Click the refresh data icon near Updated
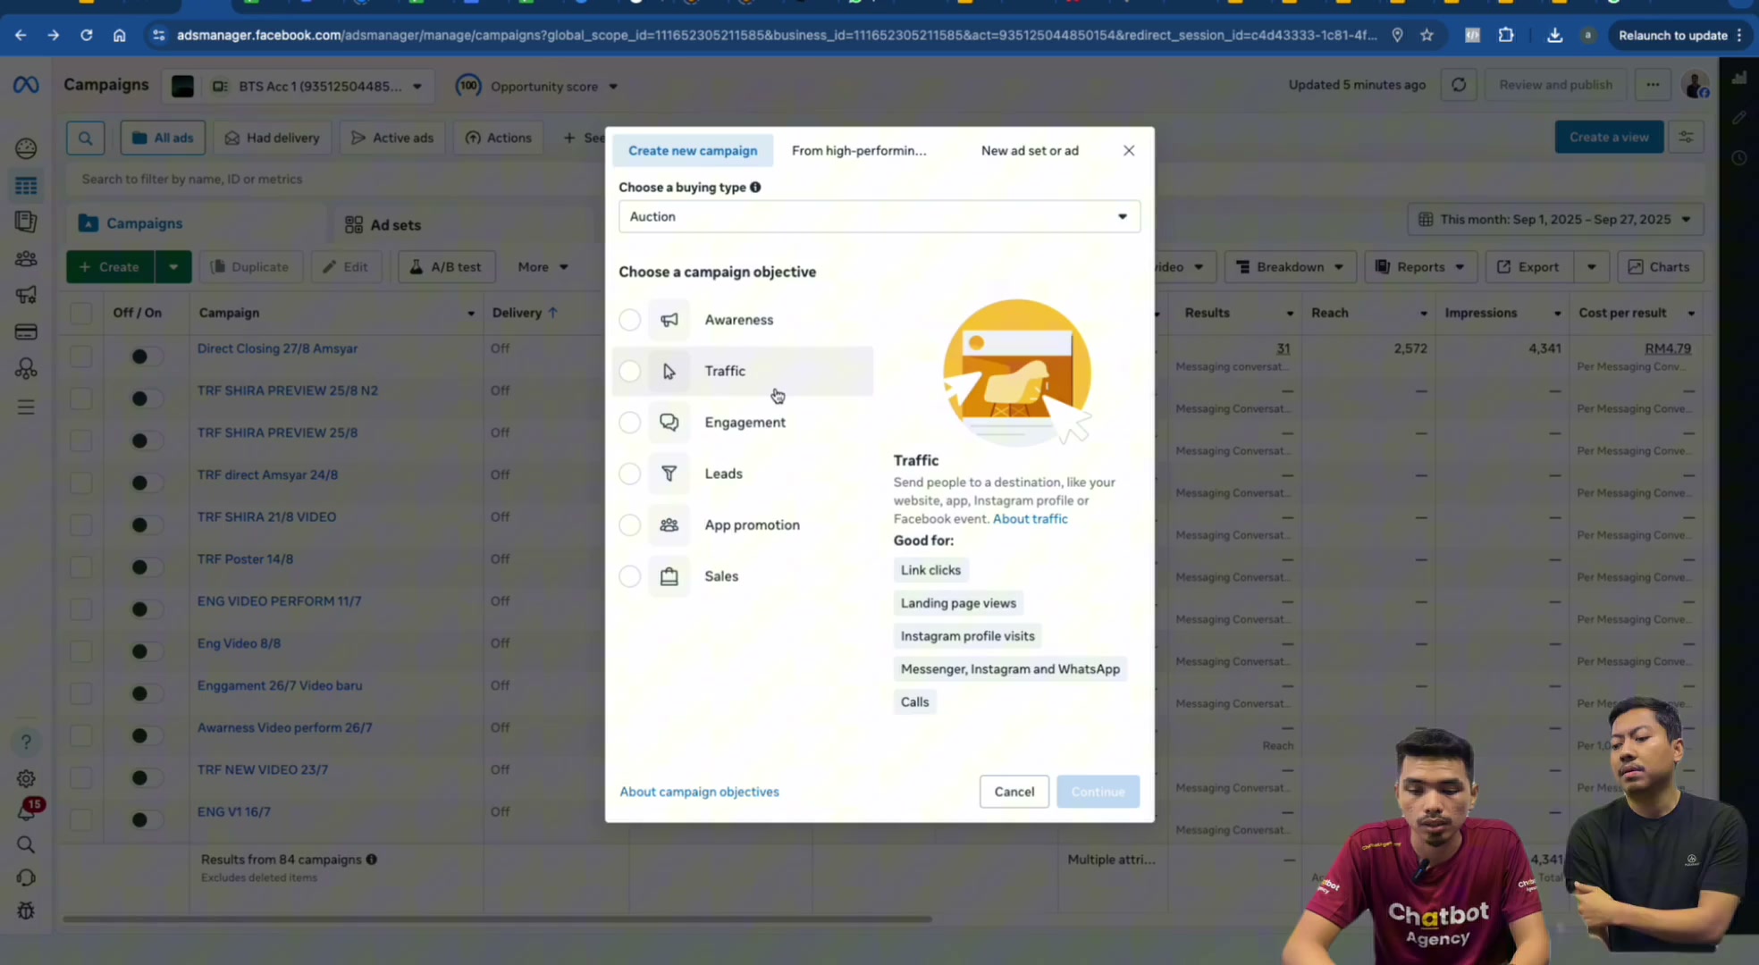This screenshot has width=1759, height=965. (1459, 85)
